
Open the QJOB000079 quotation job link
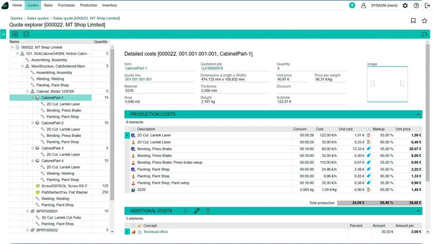pos(212,68)
